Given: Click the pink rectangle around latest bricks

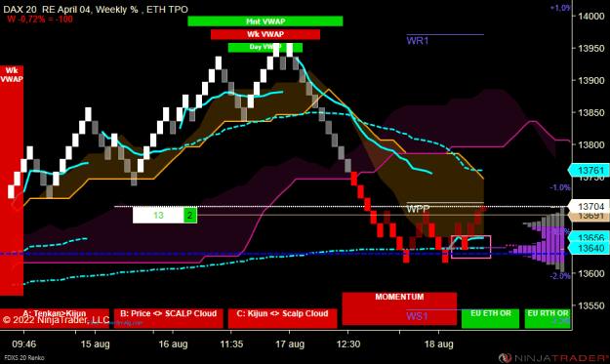Looking at the screenshot, I should click(470, 247).
